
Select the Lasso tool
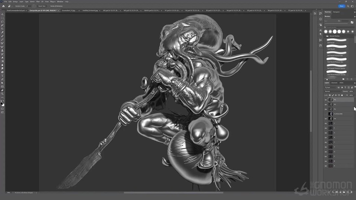click(2, 21)
